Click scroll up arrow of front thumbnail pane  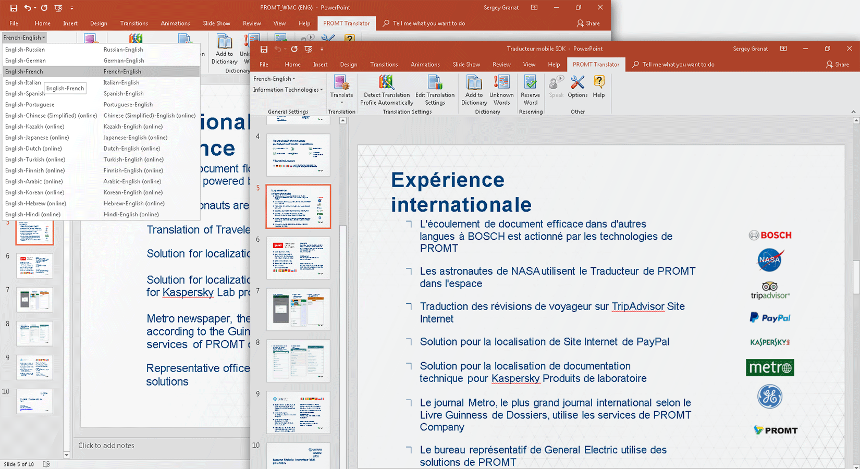343,121
